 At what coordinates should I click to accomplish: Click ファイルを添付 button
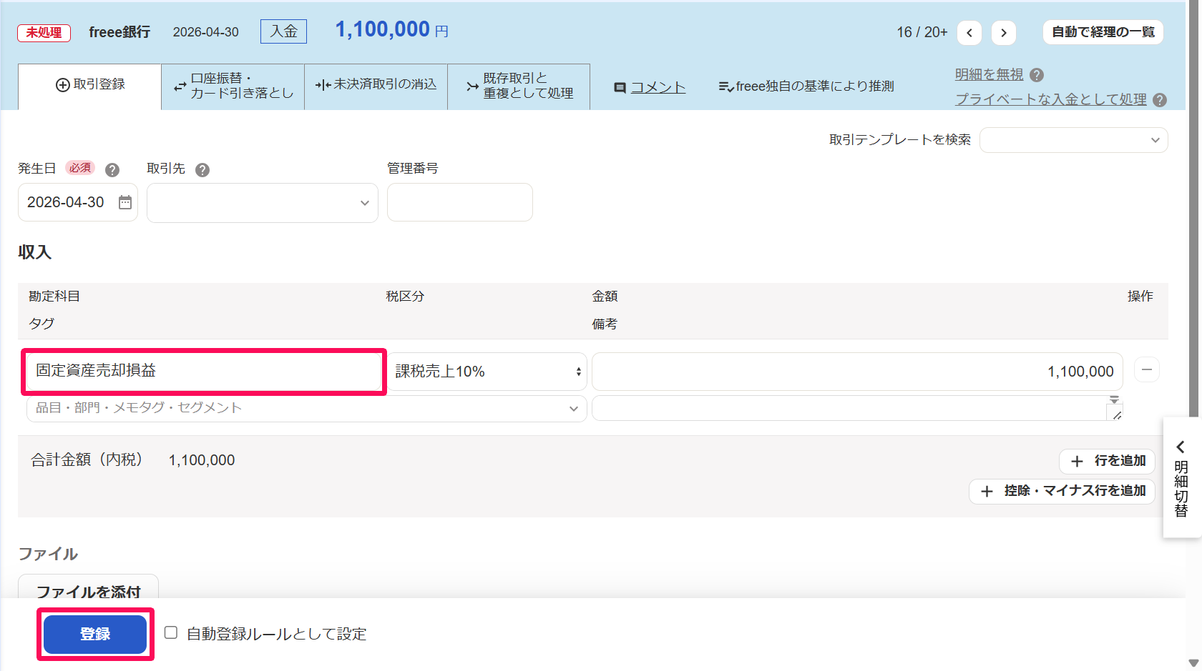point(88,587)
